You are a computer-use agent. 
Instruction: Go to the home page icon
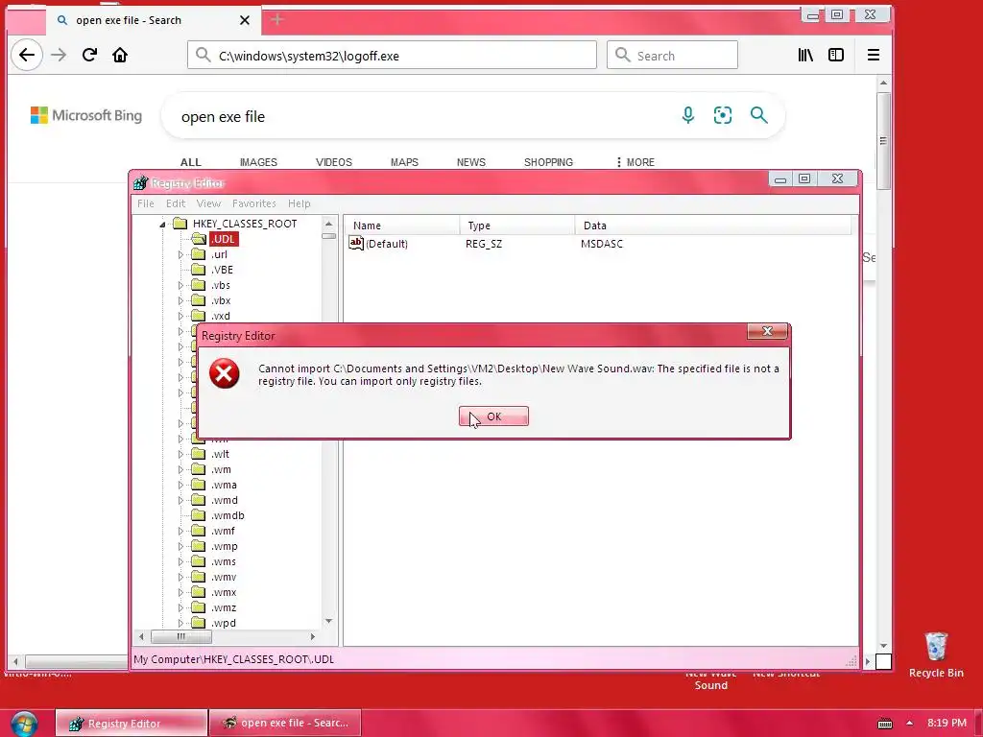(120, 55)
